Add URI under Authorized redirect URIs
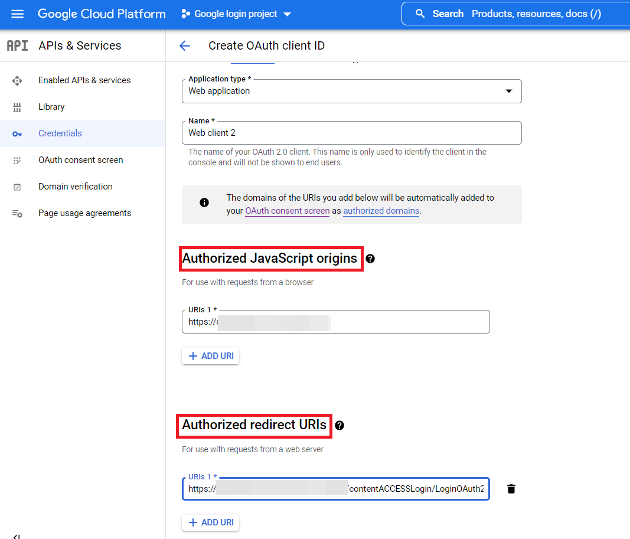 tap(211, 522)
